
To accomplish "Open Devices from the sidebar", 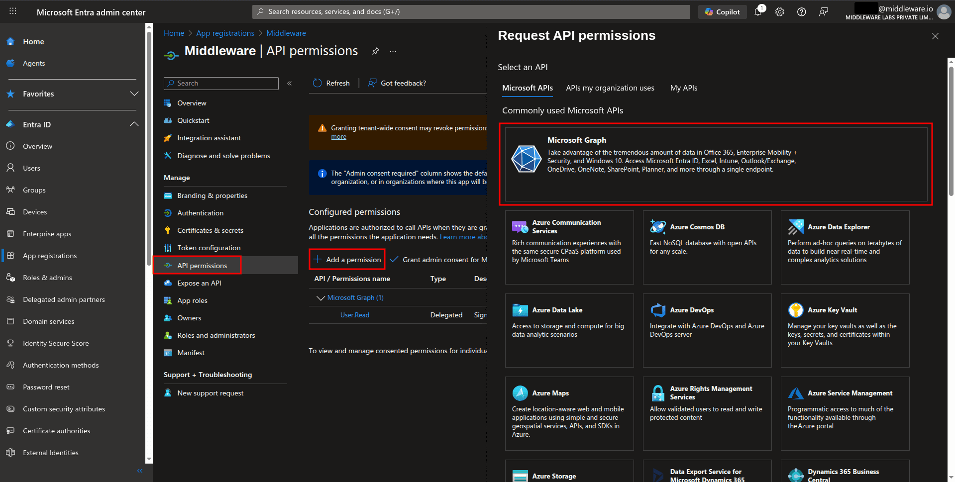I will (x=34, y=211).
